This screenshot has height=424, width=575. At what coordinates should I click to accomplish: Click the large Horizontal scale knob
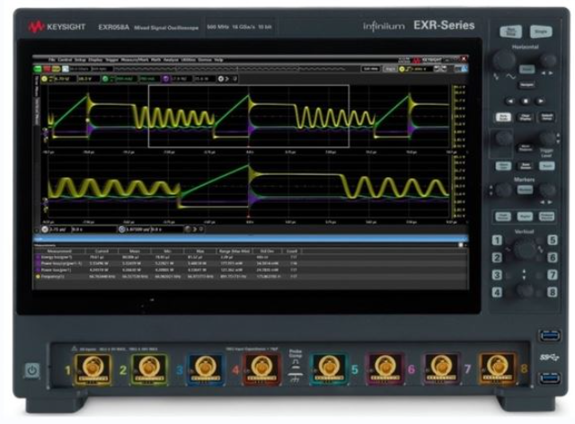(x=504, y=61)
